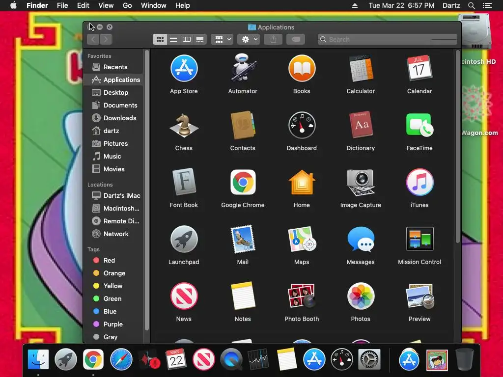Select the Notes app icon

pyautogui.click(x=243, y=296)
